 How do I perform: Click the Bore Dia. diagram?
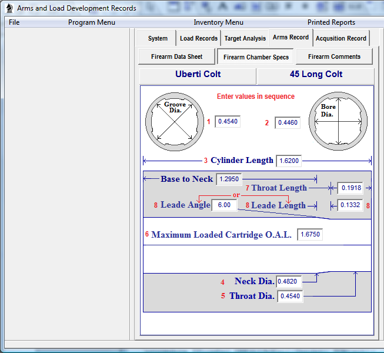[x=338, y=121]
